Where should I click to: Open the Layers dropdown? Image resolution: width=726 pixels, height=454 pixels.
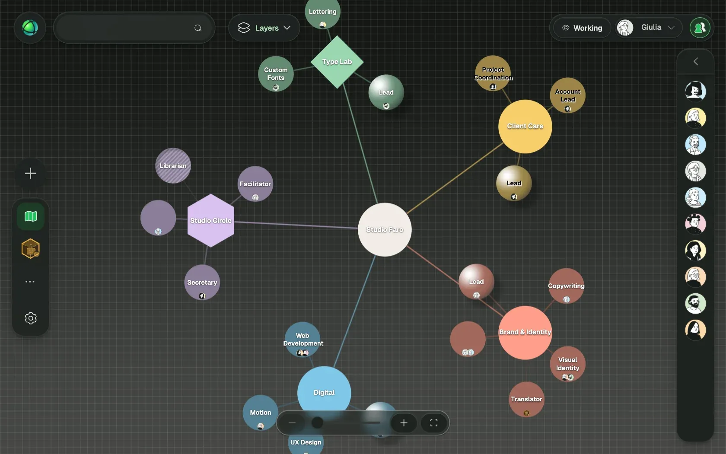tap(264, 28)
